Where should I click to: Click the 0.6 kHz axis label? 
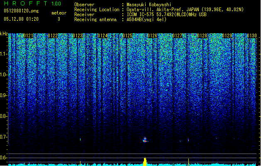(3, 158)
